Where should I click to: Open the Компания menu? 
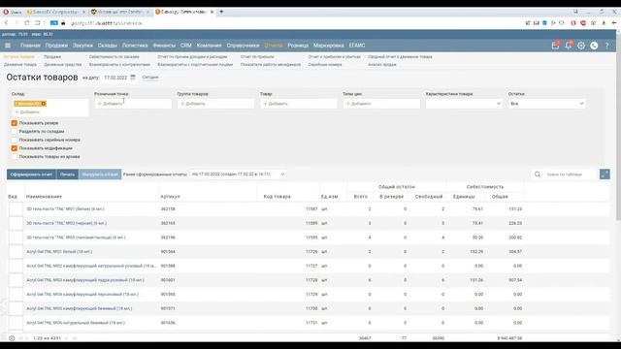coord(209,46)
